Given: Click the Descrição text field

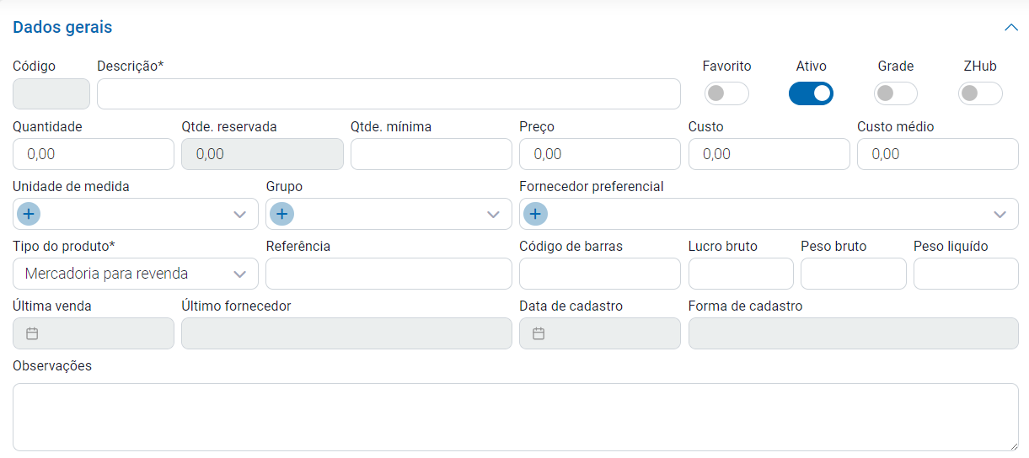Looking at the screenshot, I should coord(388,94).
